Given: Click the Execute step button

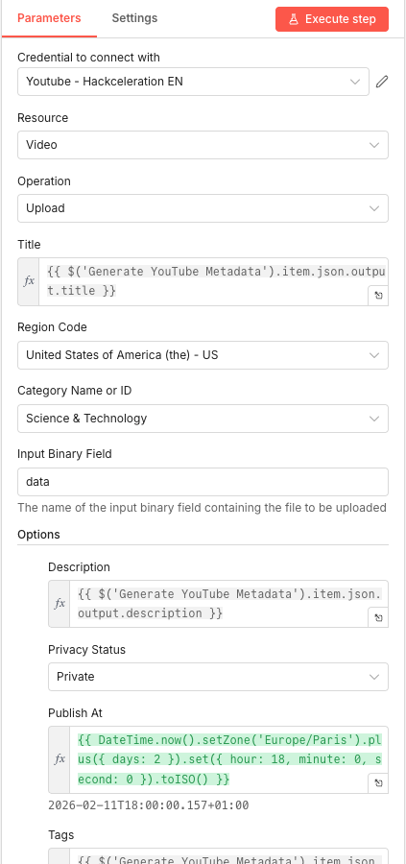Looking at the screenshot, I should pos(332,19).
